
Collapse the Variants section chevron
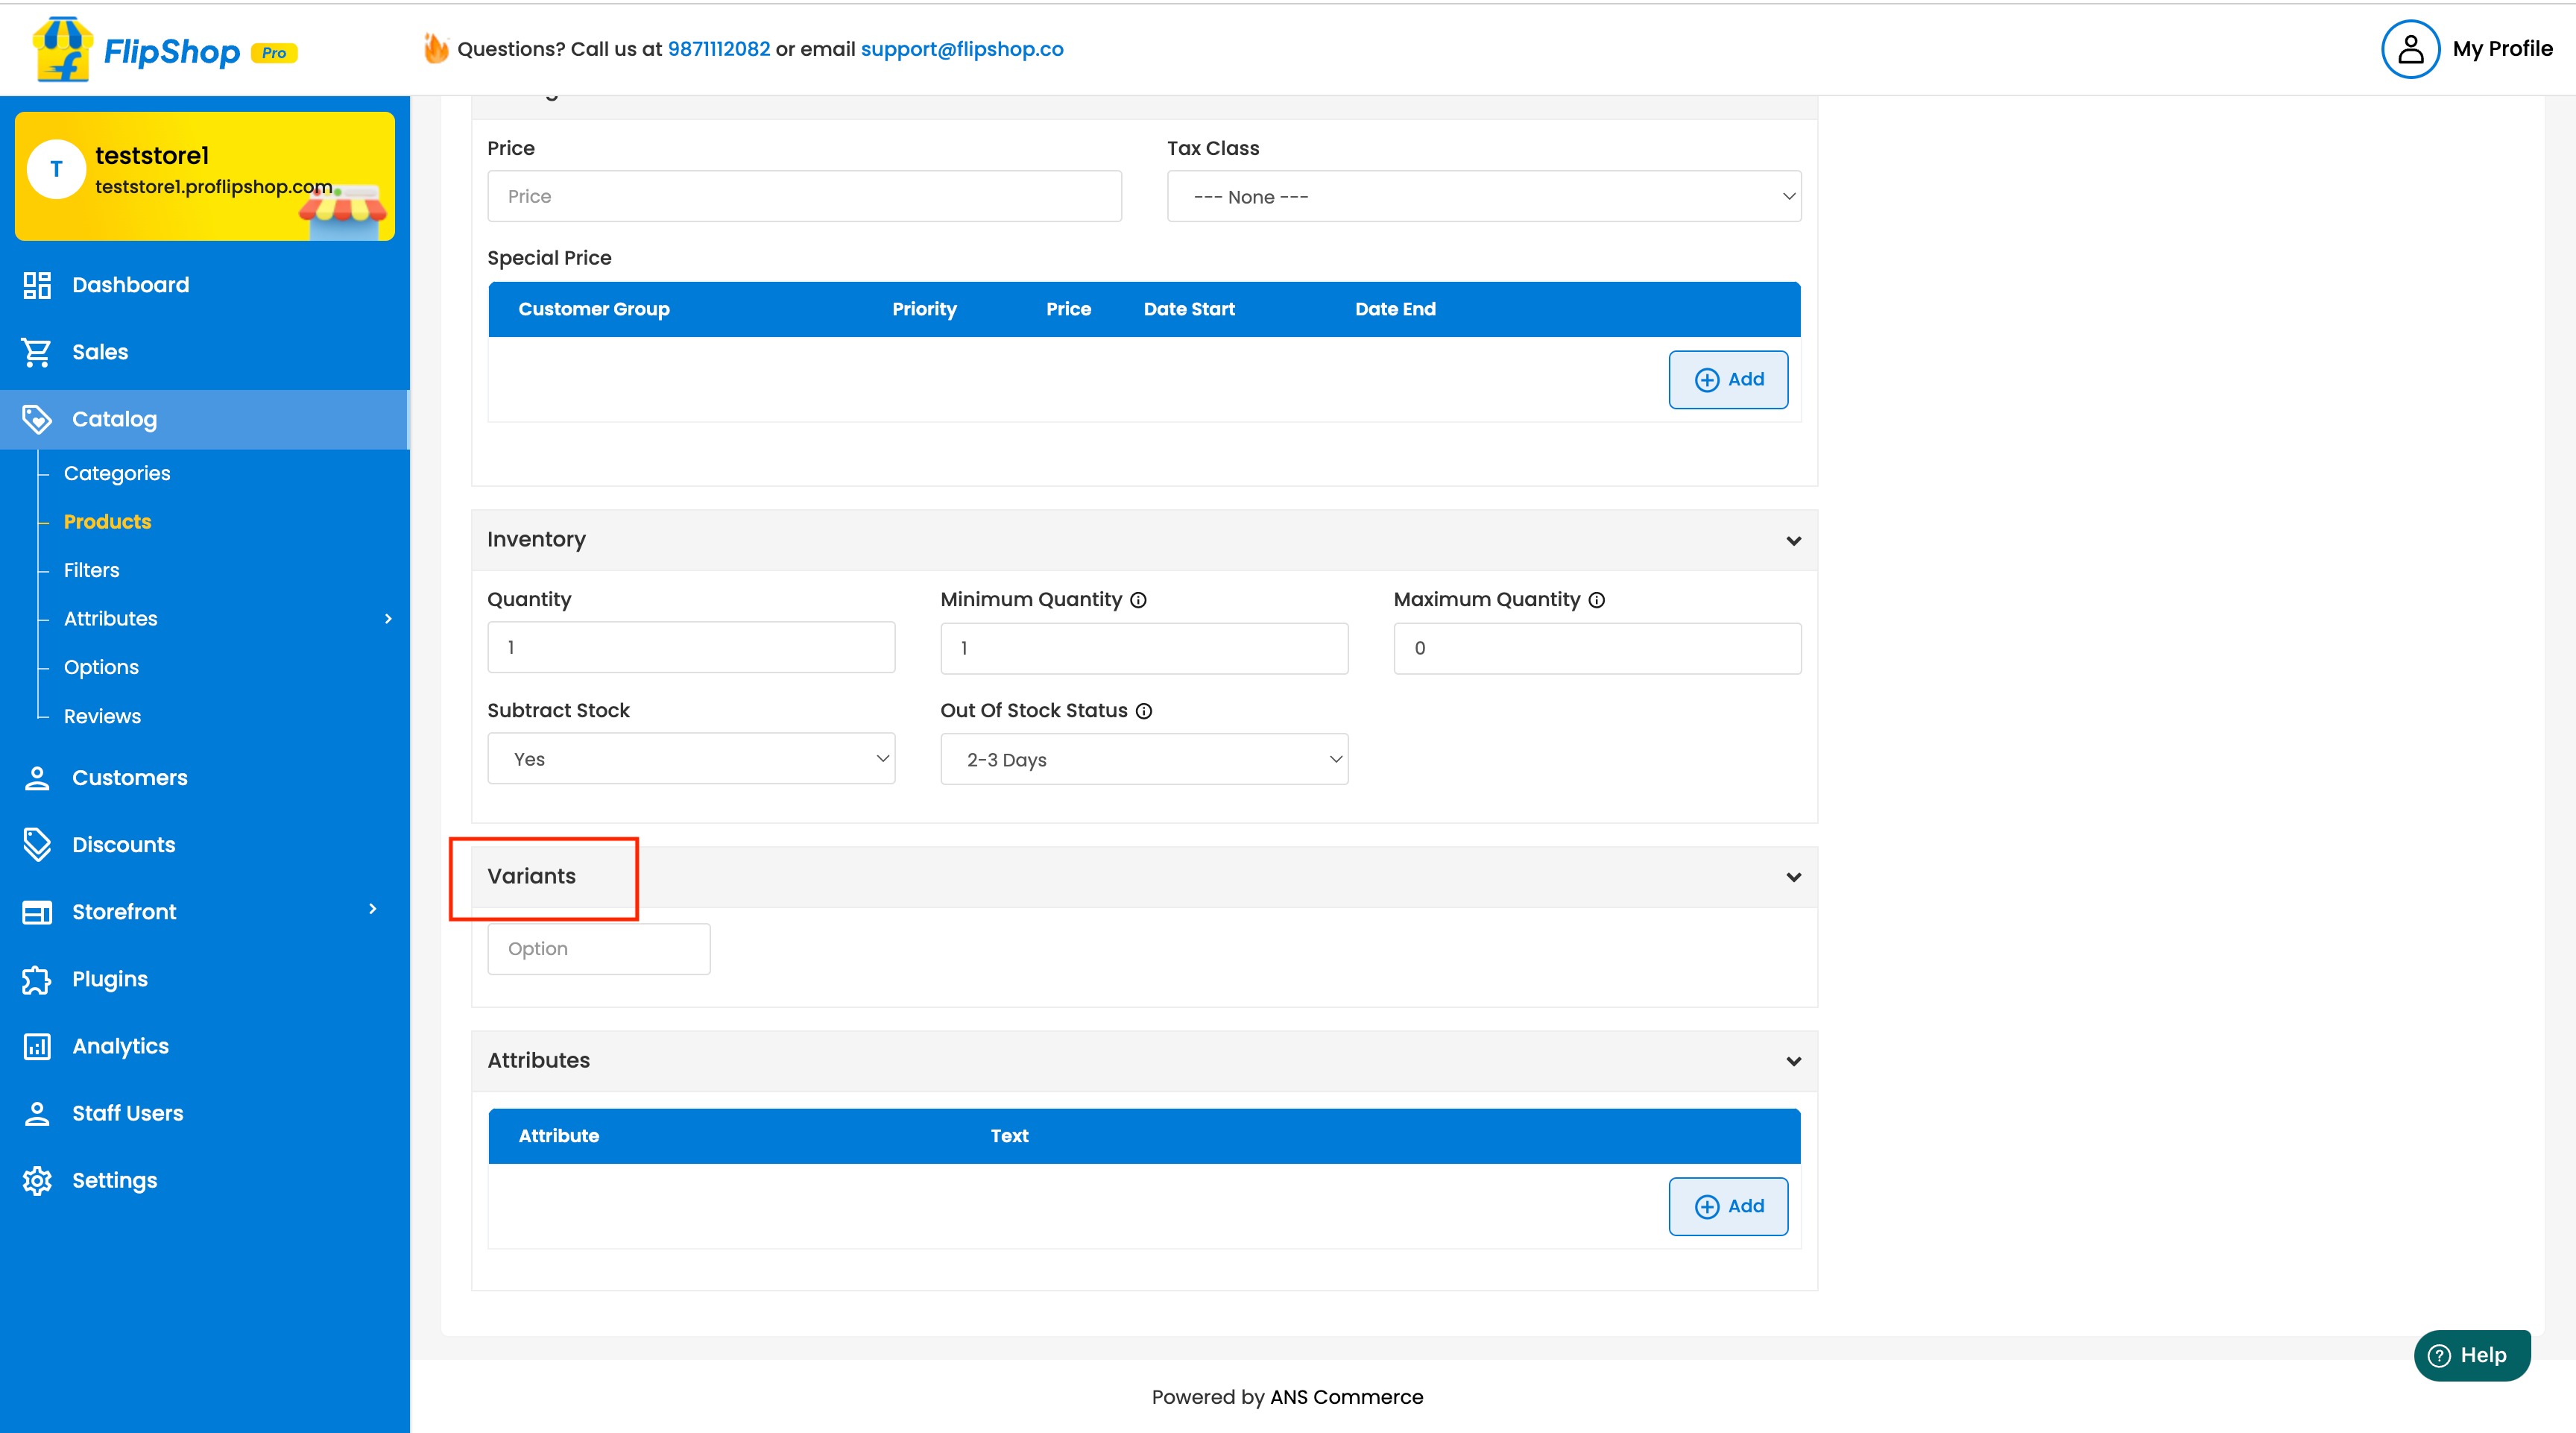1793,877
